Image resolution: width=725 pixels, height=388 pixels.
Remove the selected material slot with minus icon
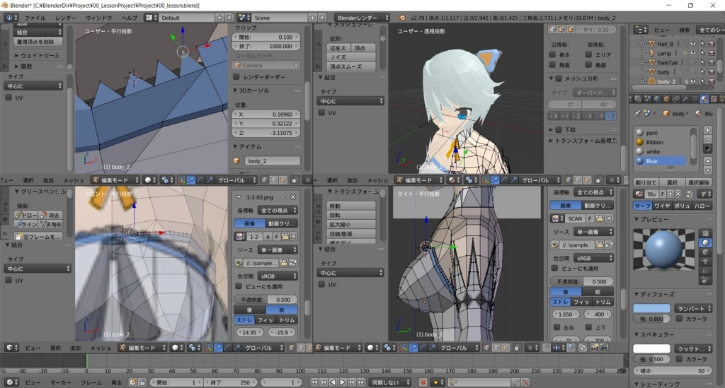click(708, 139)
